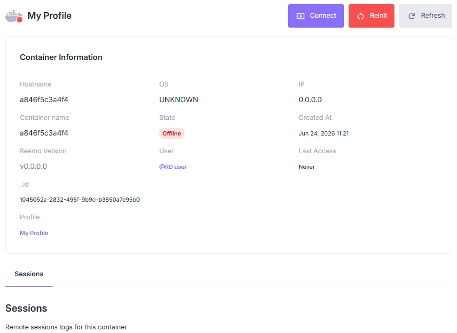
Task: Click the Reemo Version value v0.0.0.0
Action: click(x=33, y=167)
